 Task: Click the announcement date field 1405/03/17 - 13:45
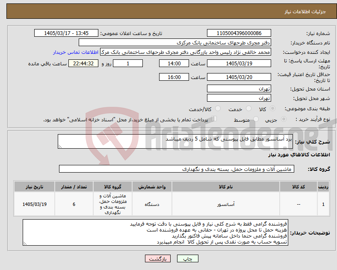pos(66,33)
